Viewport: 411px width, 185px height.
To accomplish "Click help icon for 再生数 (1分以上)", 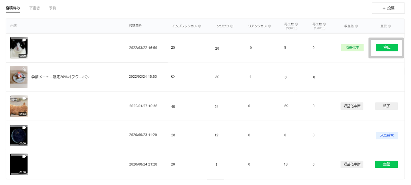I will [x=324, y=24].
